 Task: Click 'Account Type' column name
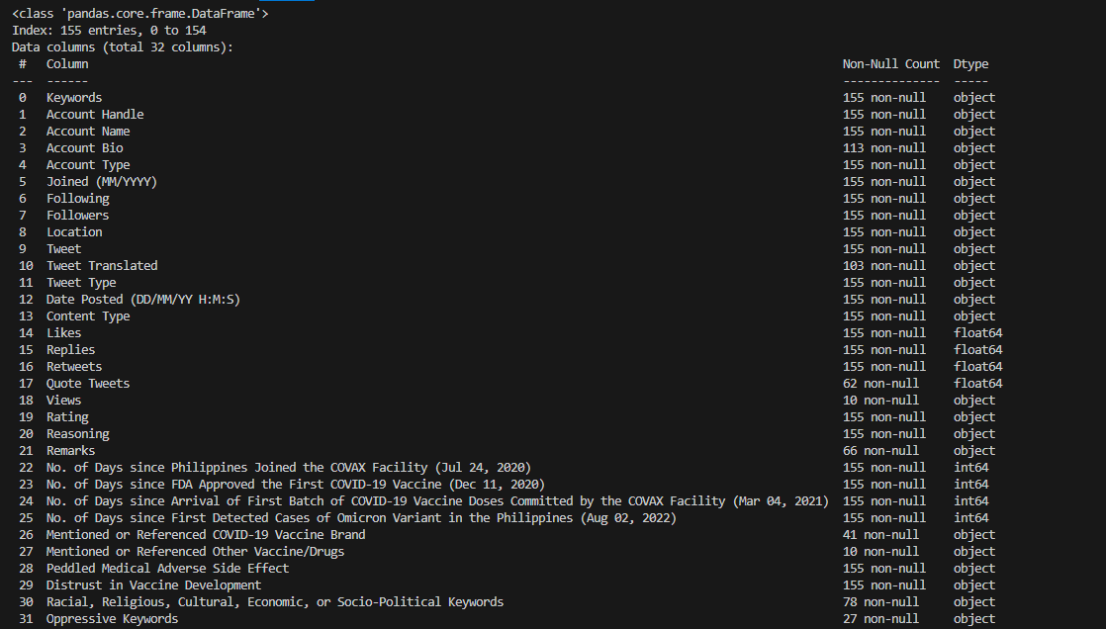coord(88,165)
